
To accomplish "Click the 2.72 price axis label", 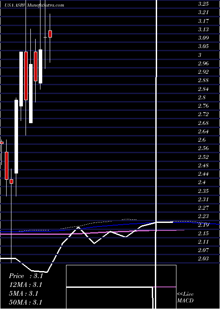I will pos(203,114).
